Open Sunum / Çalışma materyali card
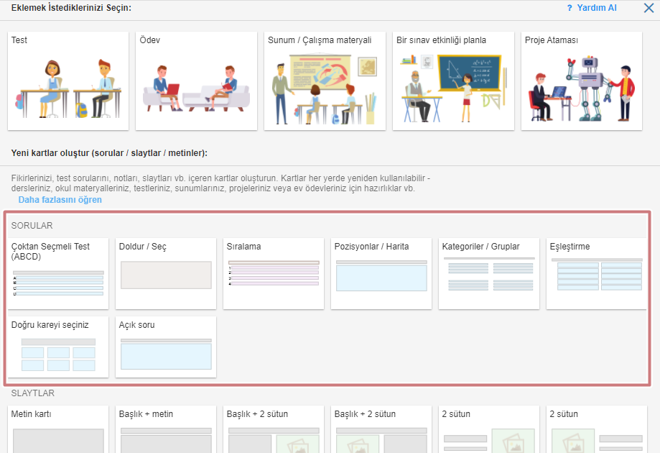Screen dimensions: 660x453 click(x=325, y=81)
